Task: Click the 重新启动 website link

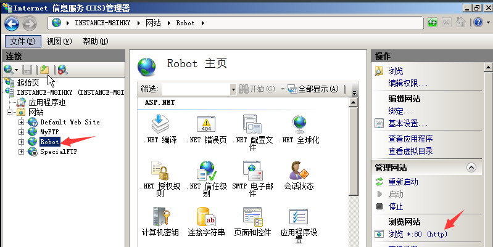Action: 403,182
